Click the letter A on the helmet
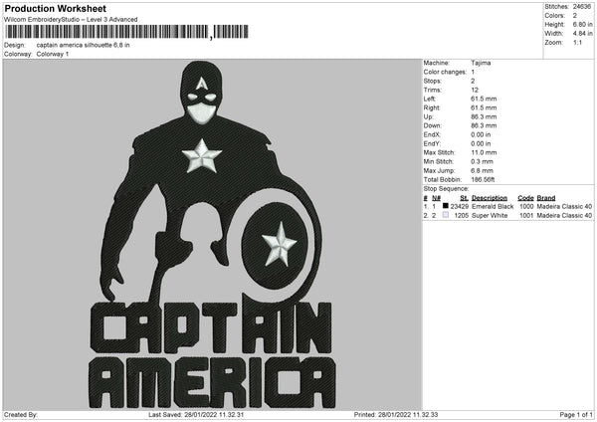The image size is (597, 422). (x=204, y=81)
